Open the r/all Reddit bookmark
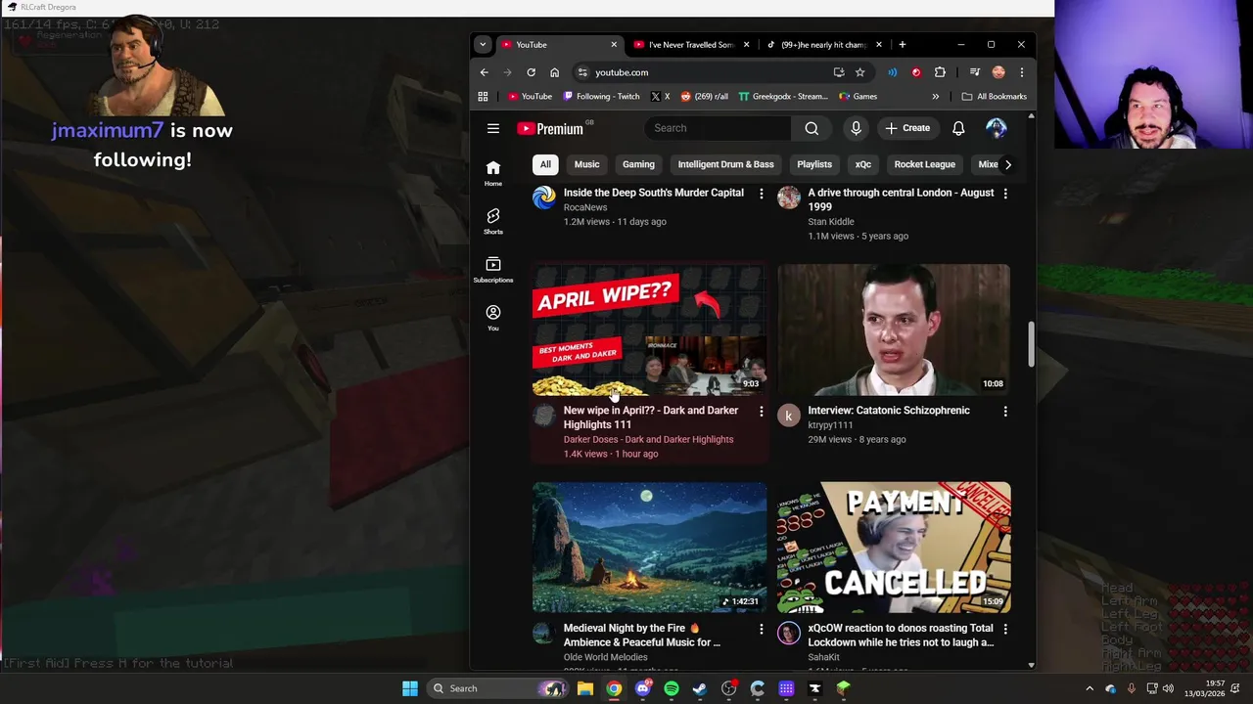The height and width of the screenshot is (704, 1253). [704, 97]
